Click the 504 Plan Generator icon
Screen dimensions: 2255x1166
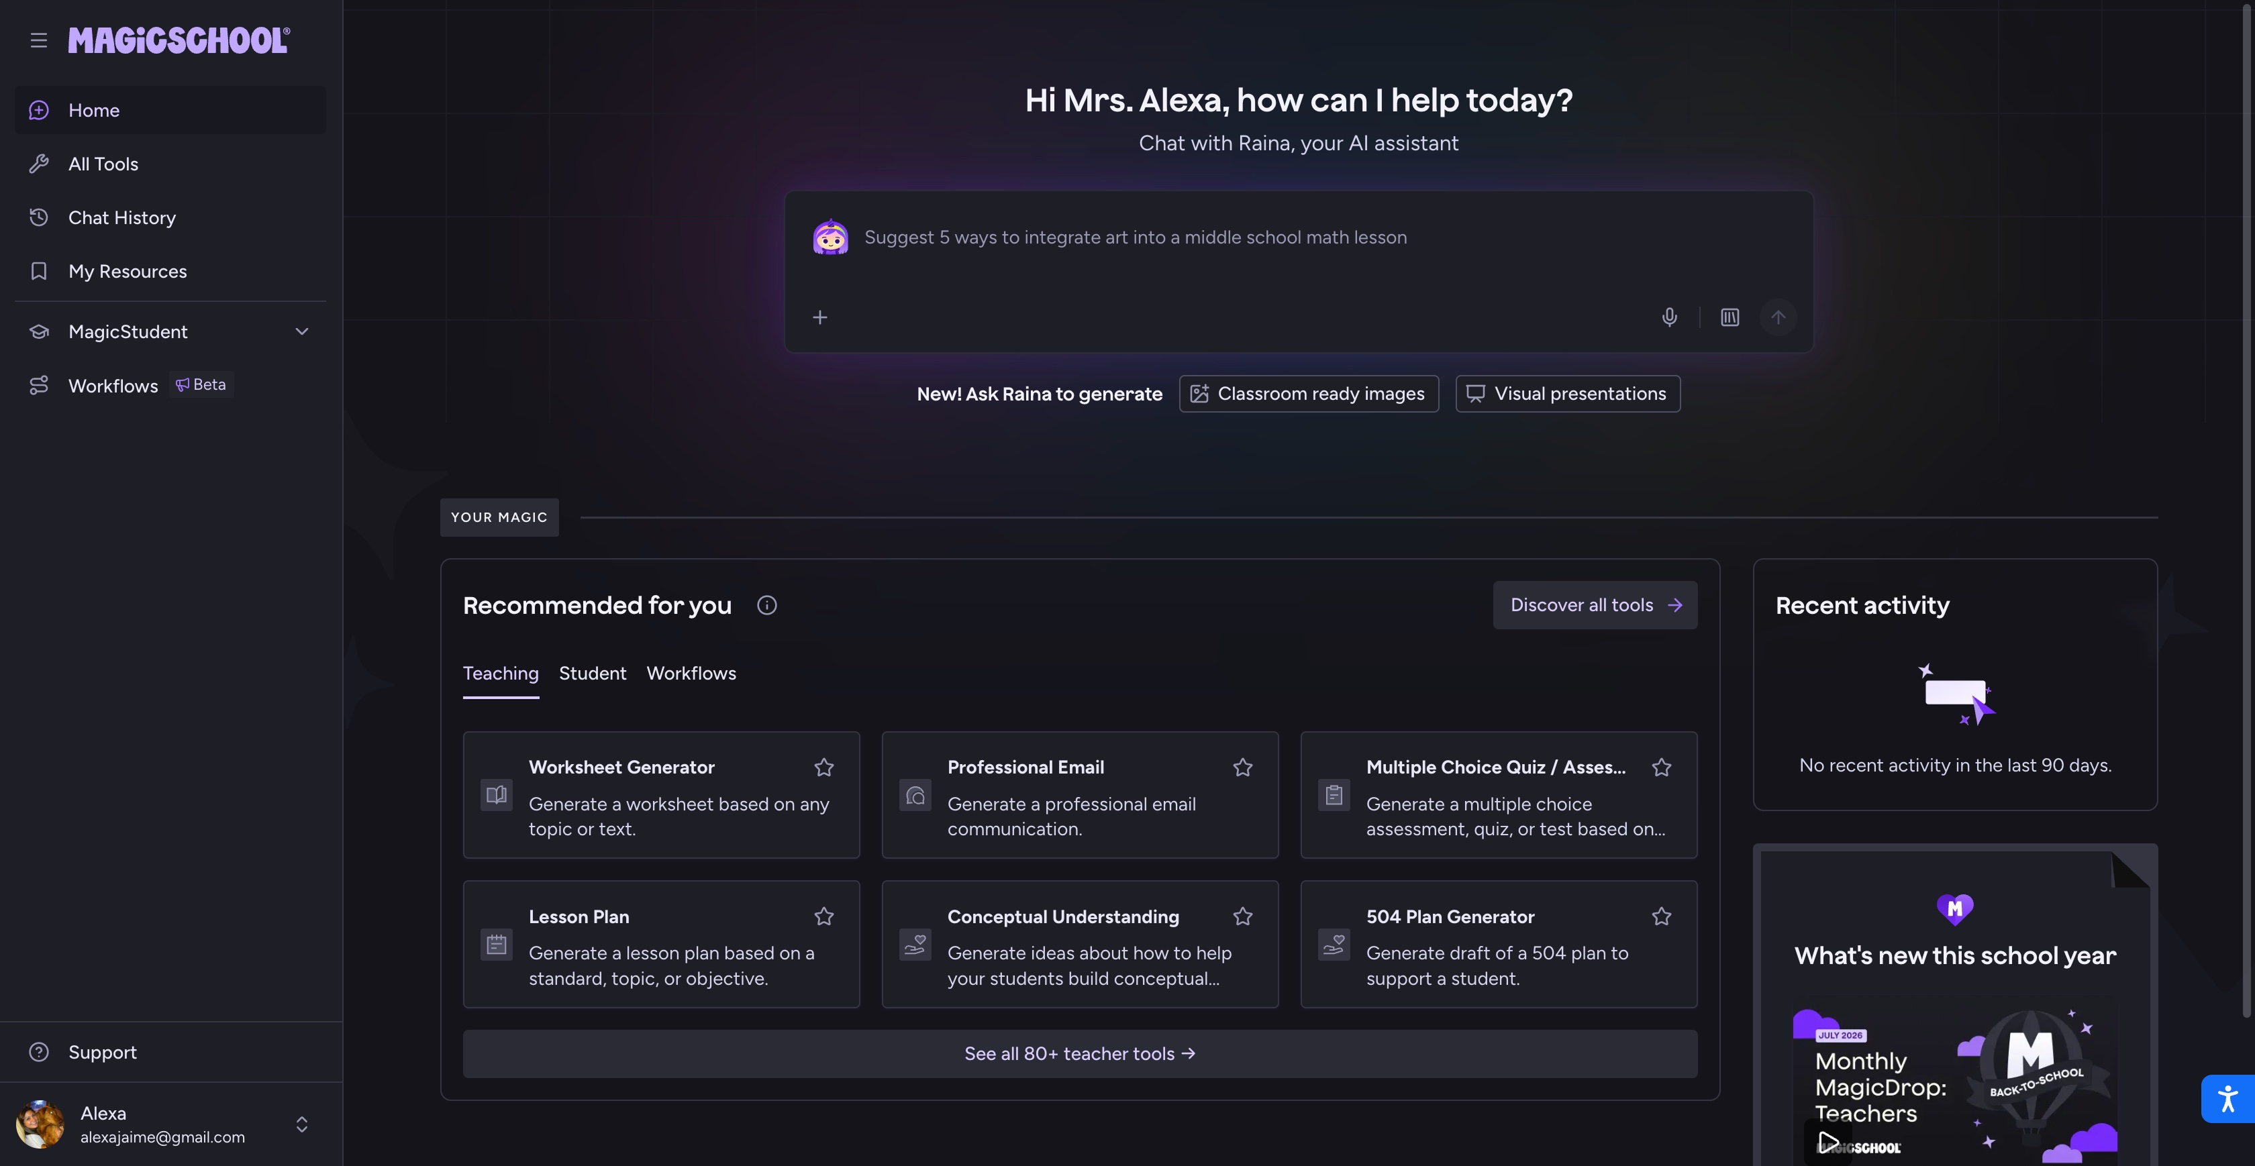tap(1334, 945)
